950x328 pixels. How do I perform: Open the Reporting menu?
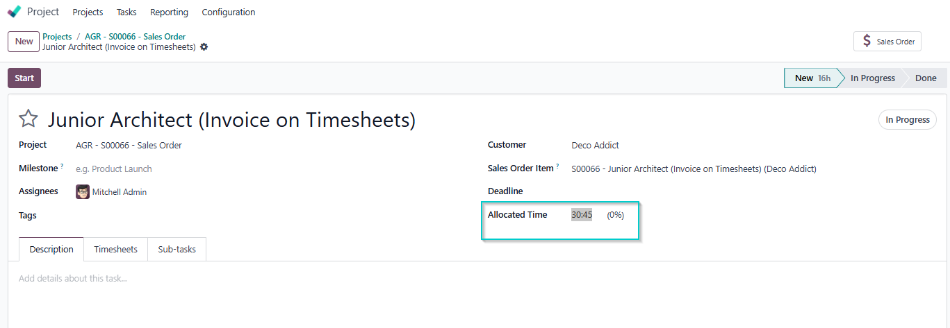coord(169,12)
